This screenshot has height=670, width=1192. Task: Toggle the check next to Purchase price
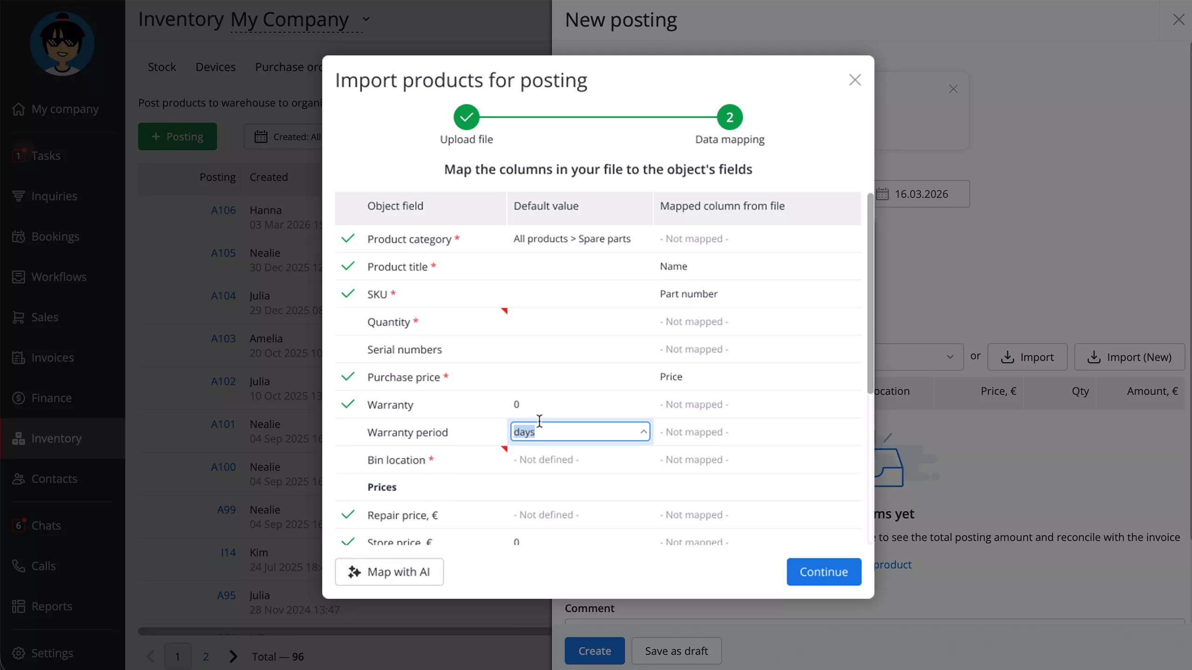pos(348,376)
